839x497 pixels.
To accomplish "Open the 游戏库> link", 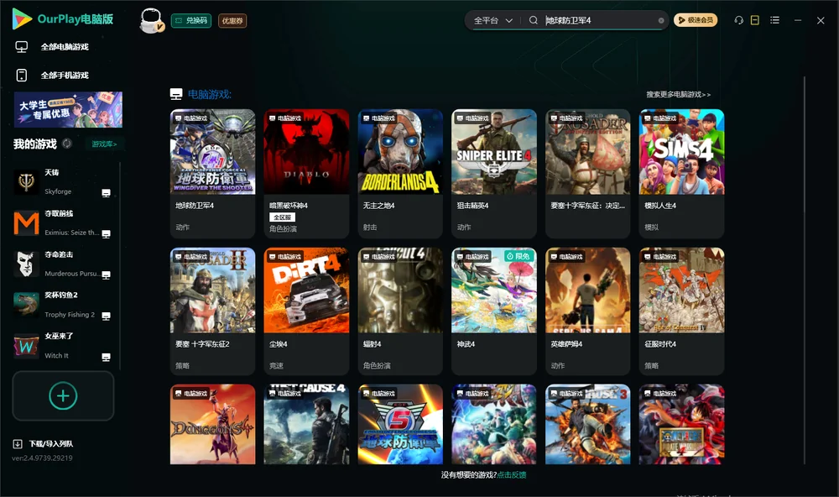I will click(x=104, y=144).
